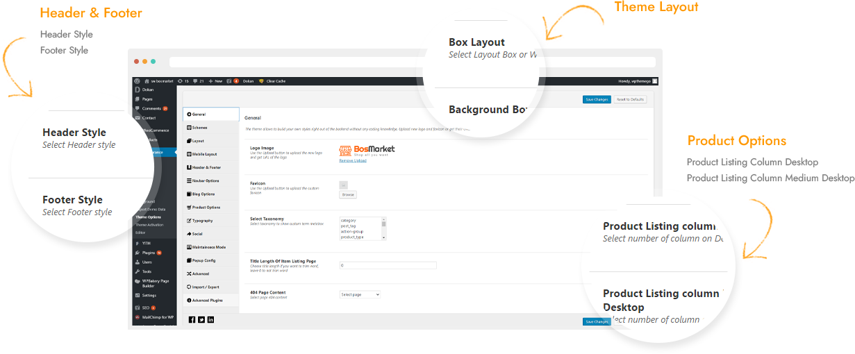Screen dimensions: 855x354
Task: Click the WPBakery Page Builder sidebar icon
Action: coord(138,282)
